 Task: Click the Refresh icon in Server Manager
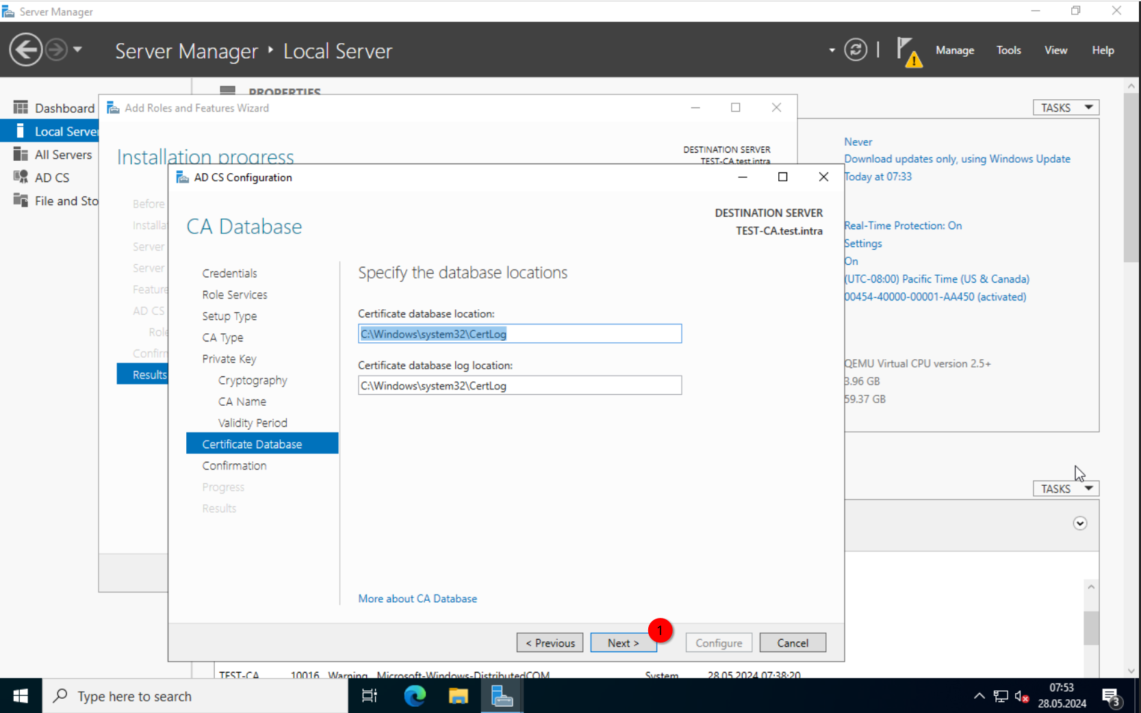coord(855,50)
